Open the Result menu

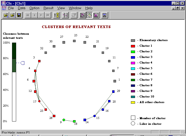pyautogui.click(x=48, y=8)
